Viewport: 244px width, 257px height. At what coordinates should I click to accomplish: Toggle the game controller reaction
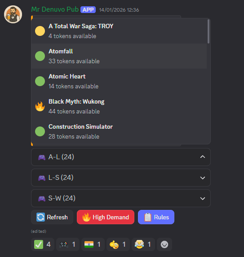[x=68, y=244]
